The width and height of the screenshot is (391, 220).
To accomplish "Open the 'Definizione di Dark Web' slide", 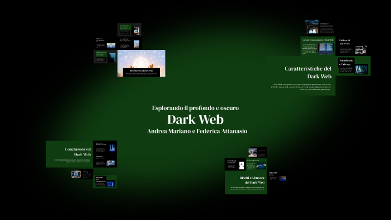I will click(105, 57).
